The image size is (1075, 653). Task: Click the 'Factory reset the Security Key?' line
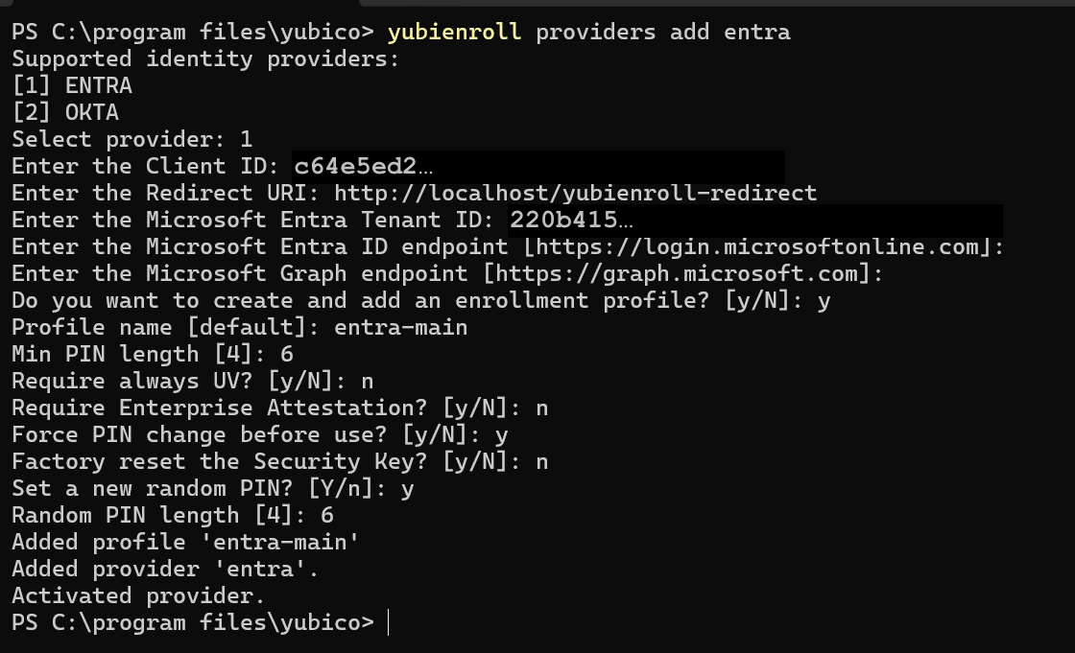point(279,462)
